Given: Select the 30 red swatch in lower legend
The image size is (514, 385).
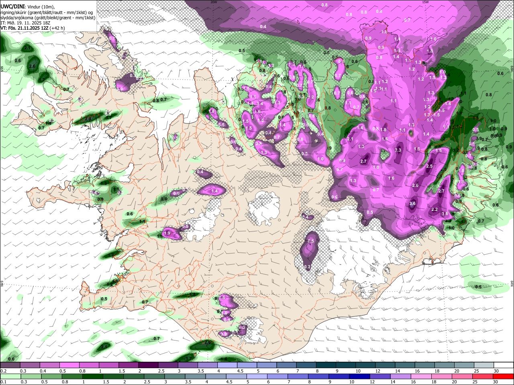Looking at the screenshot, I should [503, 376].
